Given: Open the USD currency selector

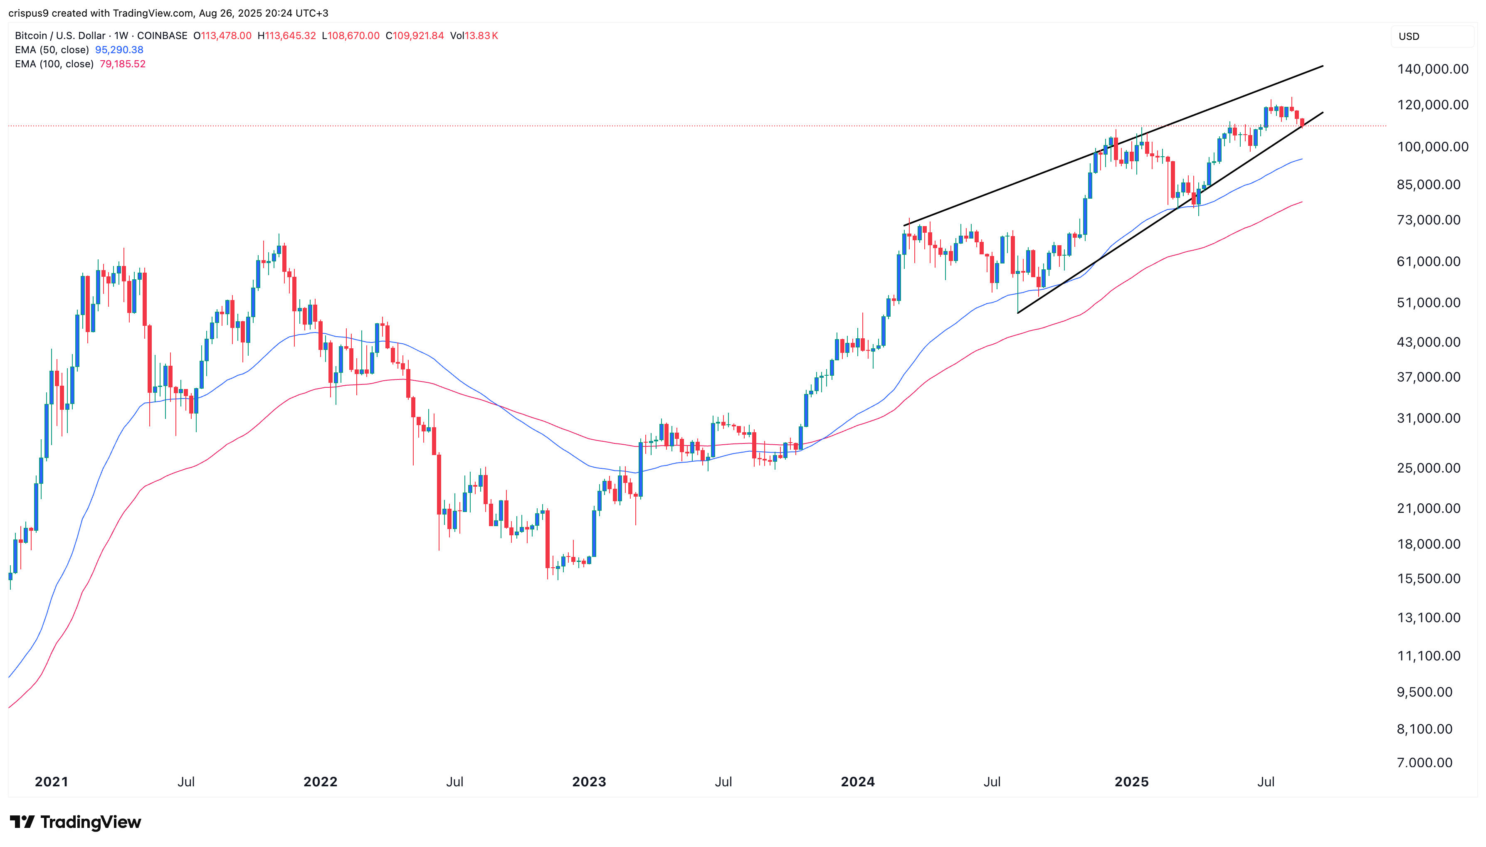Looking at the screenshot, I should [x=1409, y=37].
